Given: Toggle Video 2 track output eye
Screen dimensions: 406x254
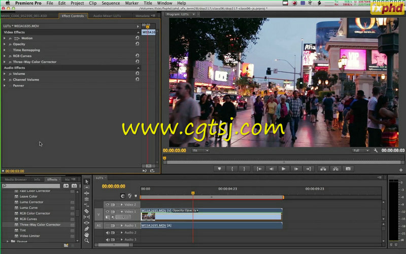Looking at the screenshot, I should pyautogui.click(x=107, y=205).
